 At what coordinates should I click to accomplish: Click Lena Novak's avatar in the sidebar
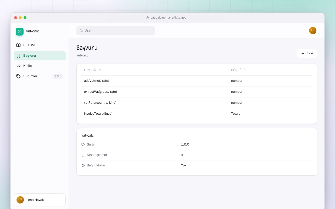[20, 200]
